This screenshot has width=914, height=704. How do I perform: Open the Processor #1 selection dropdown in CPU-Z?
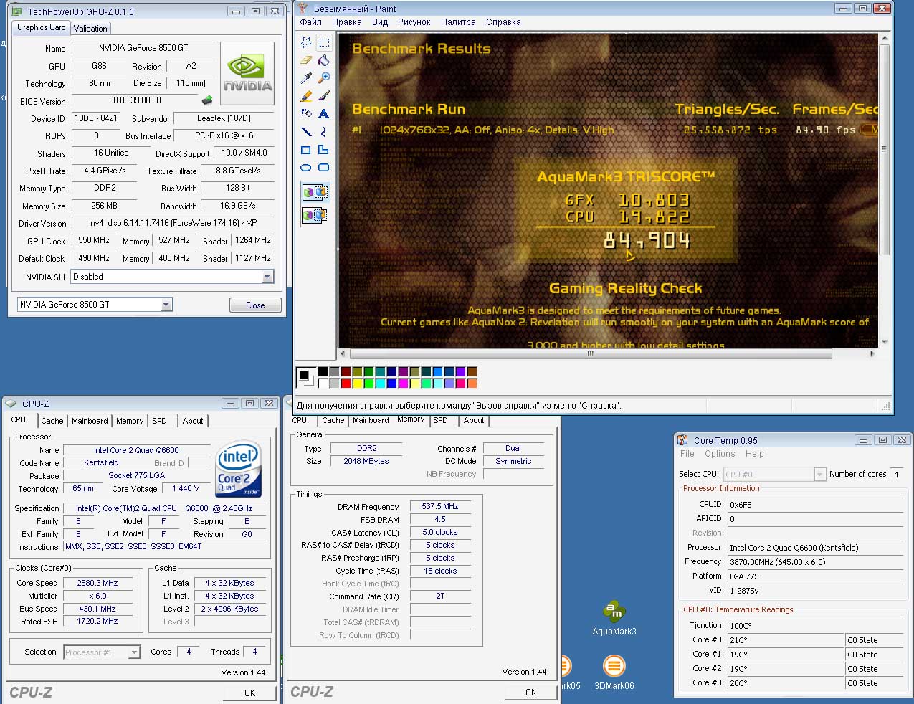point(134,652)
